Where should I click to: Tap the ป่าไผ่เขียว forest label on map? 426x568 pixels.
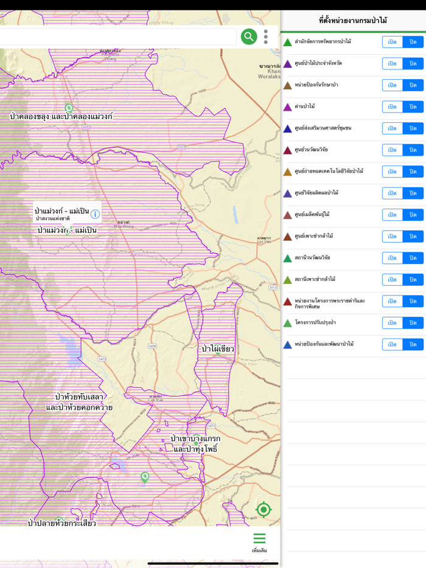point(217,348)
